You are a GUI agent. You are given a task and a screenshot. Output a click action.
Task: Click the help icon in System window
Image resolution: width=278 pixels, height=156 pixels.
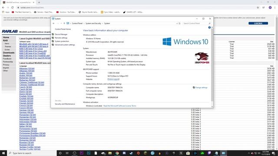[x=209, y=27]
